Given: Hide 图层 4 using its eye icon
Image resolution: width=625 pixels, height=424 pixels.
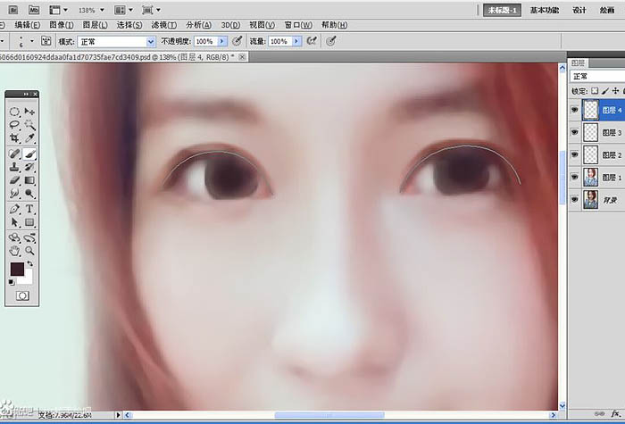Looking at the screenshot, I should (574, 109).
